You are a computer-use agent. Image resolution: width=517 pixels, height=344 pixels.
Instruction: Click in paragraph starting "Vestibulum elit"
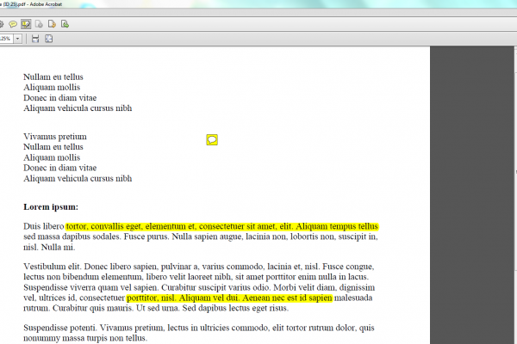(x=198, y=277)
